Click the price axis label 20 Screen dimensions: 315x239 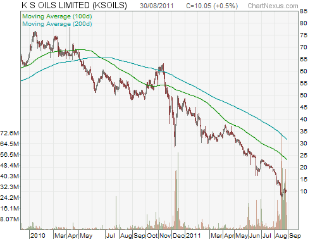[304, 168]
